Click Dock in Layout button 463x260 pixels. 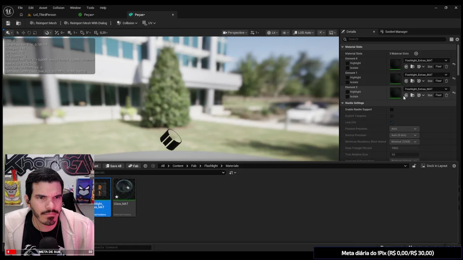point(434,166)
